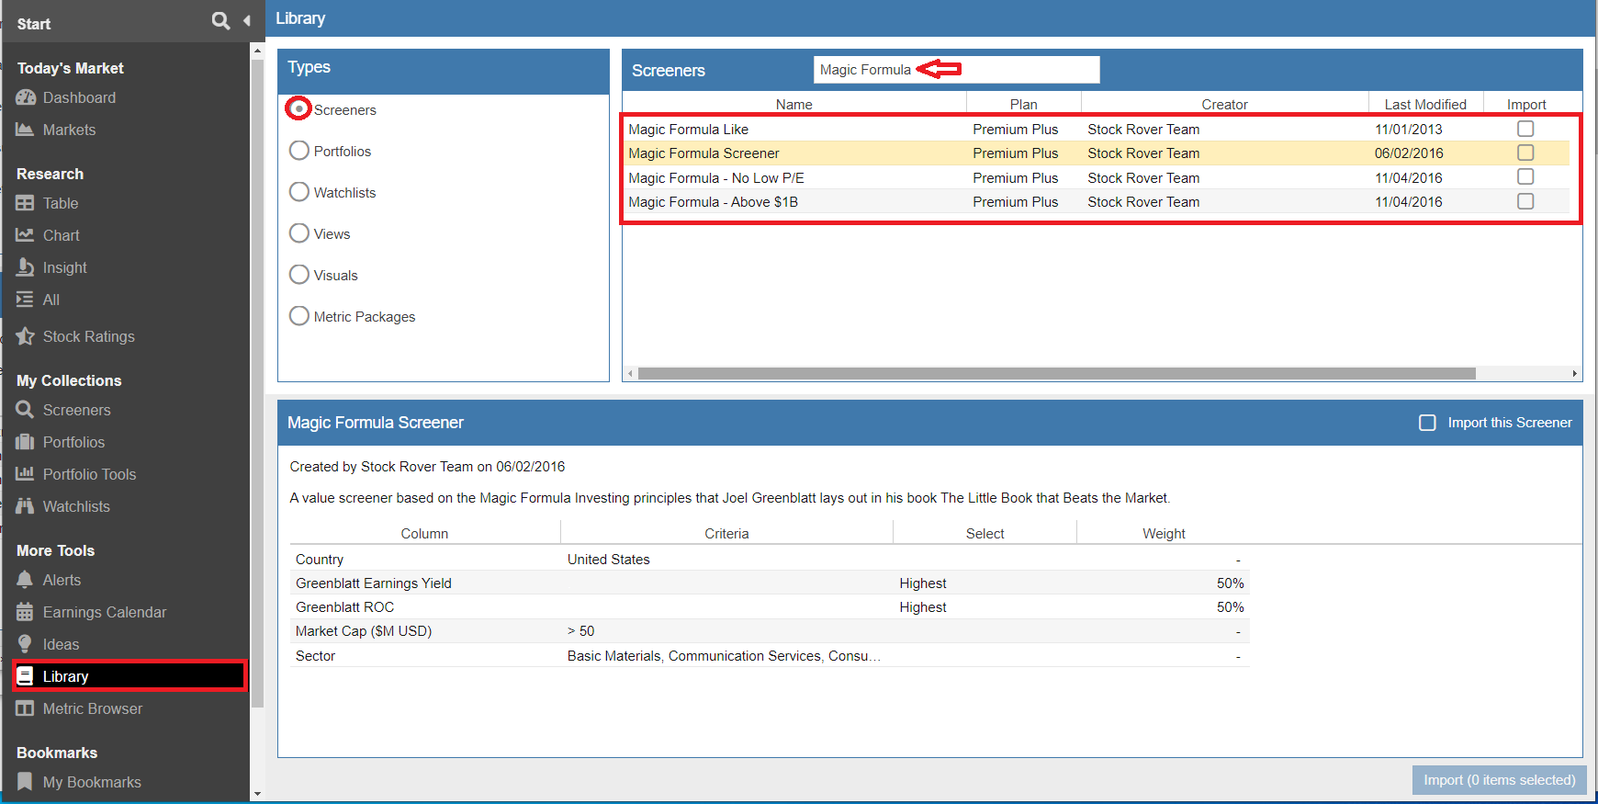Select the Watchlists type radio button
This screenshot has height=804, width=1598.
click(x=298, y=191)
